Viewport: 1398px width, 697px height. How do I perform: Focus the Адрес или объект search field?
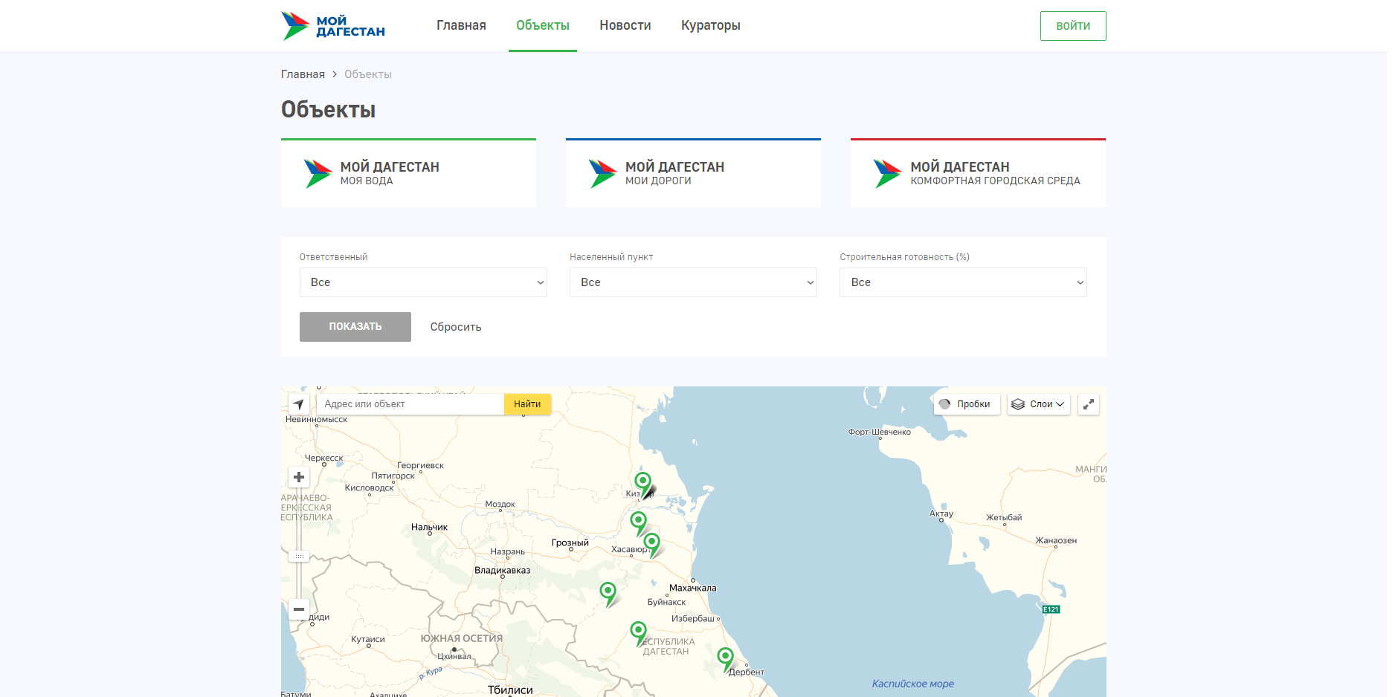click(x=410, y=404)
